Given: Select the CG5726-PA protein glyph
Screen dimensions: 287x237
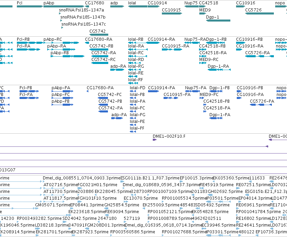Looking at the screenshot, I should click(261, 105).
